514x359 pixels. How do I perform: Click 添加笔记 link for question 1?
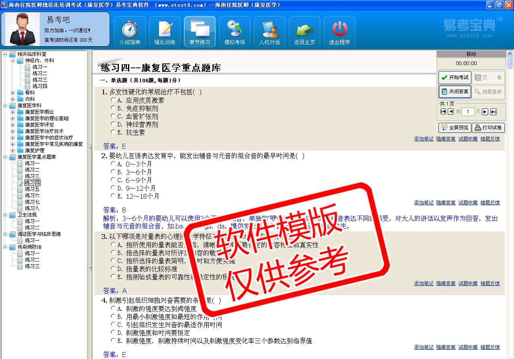424,139
